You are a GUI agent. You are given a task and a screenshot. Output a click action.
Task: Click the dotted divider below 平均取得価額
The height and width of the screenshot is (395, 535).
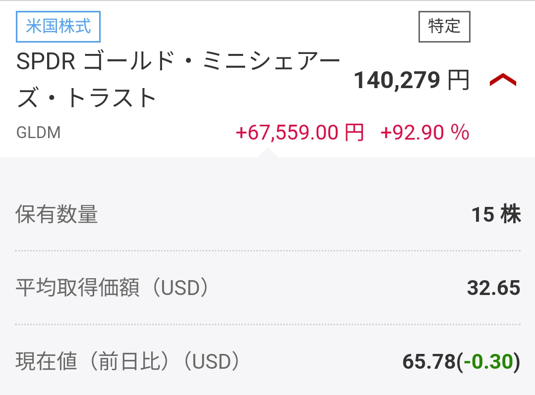coord(268,325)
